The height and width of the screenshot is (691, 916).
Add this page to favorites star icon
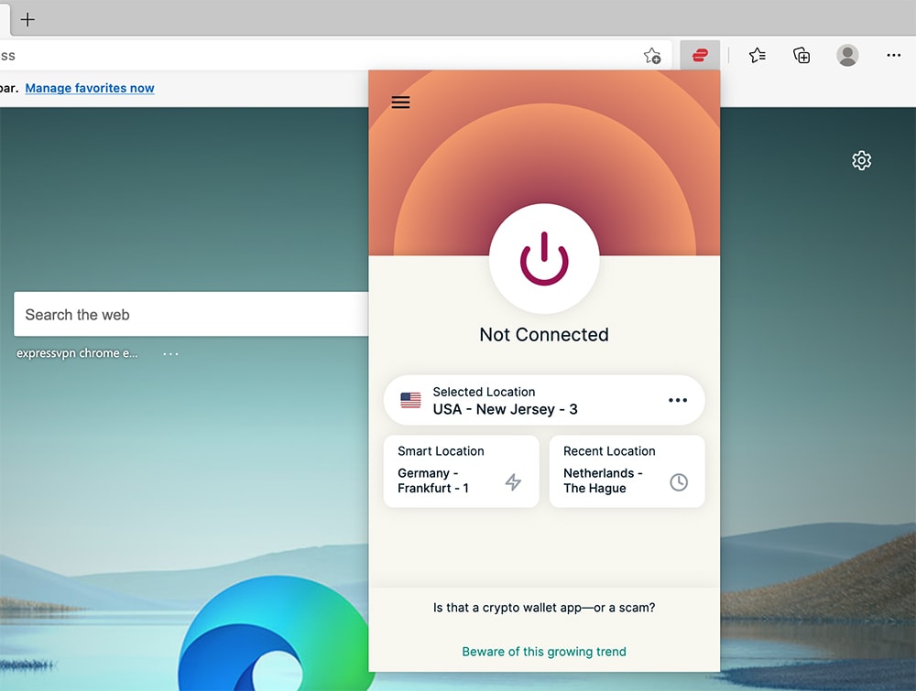coord(652,56)
